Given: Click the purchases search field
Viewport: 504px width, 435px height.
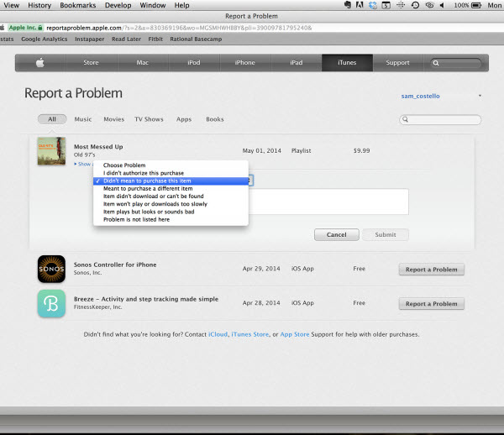Looking at the screenshot, I should 444,120.
